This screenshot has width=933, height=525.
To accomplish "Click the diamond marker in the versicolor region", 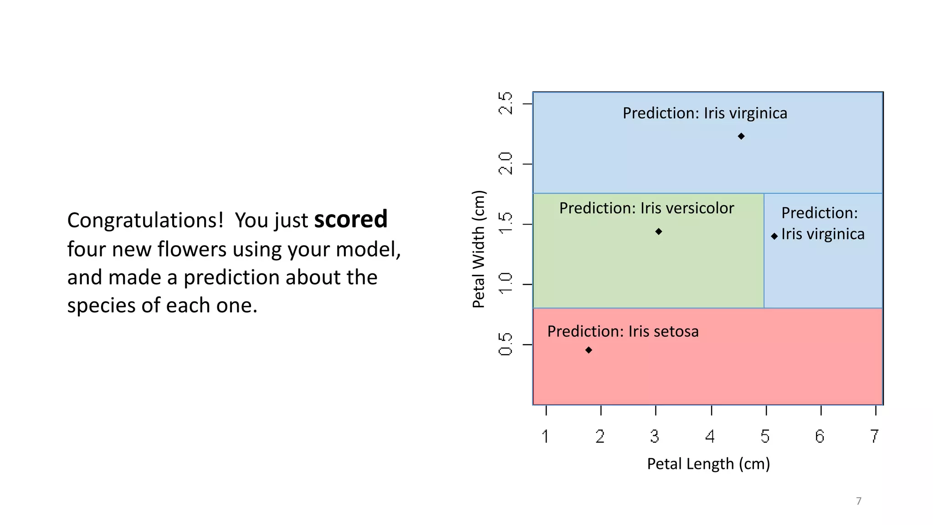I will click(658, 232).
